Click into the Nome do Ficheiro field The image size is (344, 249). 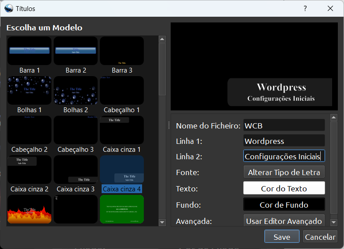[x=284, y=125]
